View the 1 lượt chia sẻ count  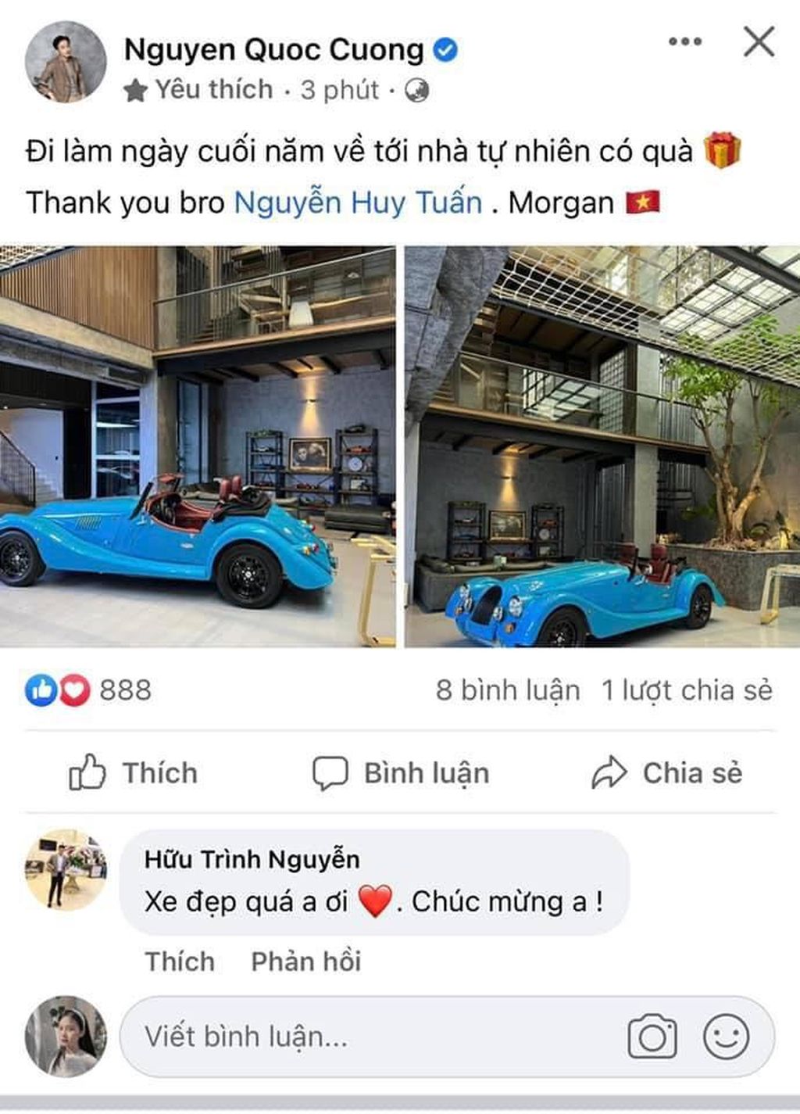687,690
